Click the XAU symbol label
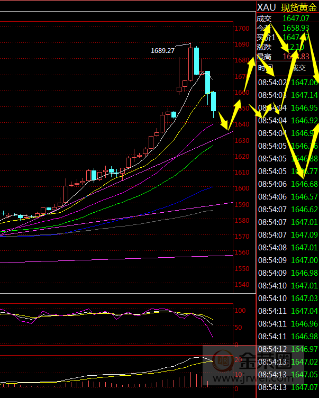The image size is (319, 398). 266,7
